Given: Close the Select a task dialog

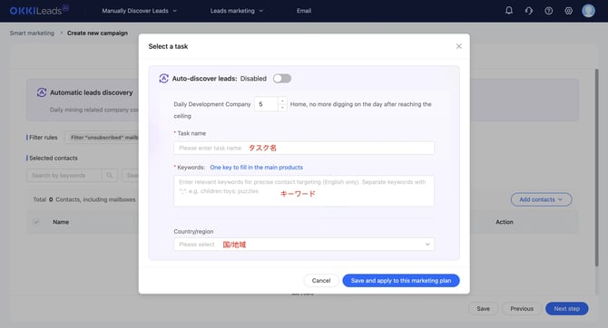Looking at the screenshot, I should 458,46.
